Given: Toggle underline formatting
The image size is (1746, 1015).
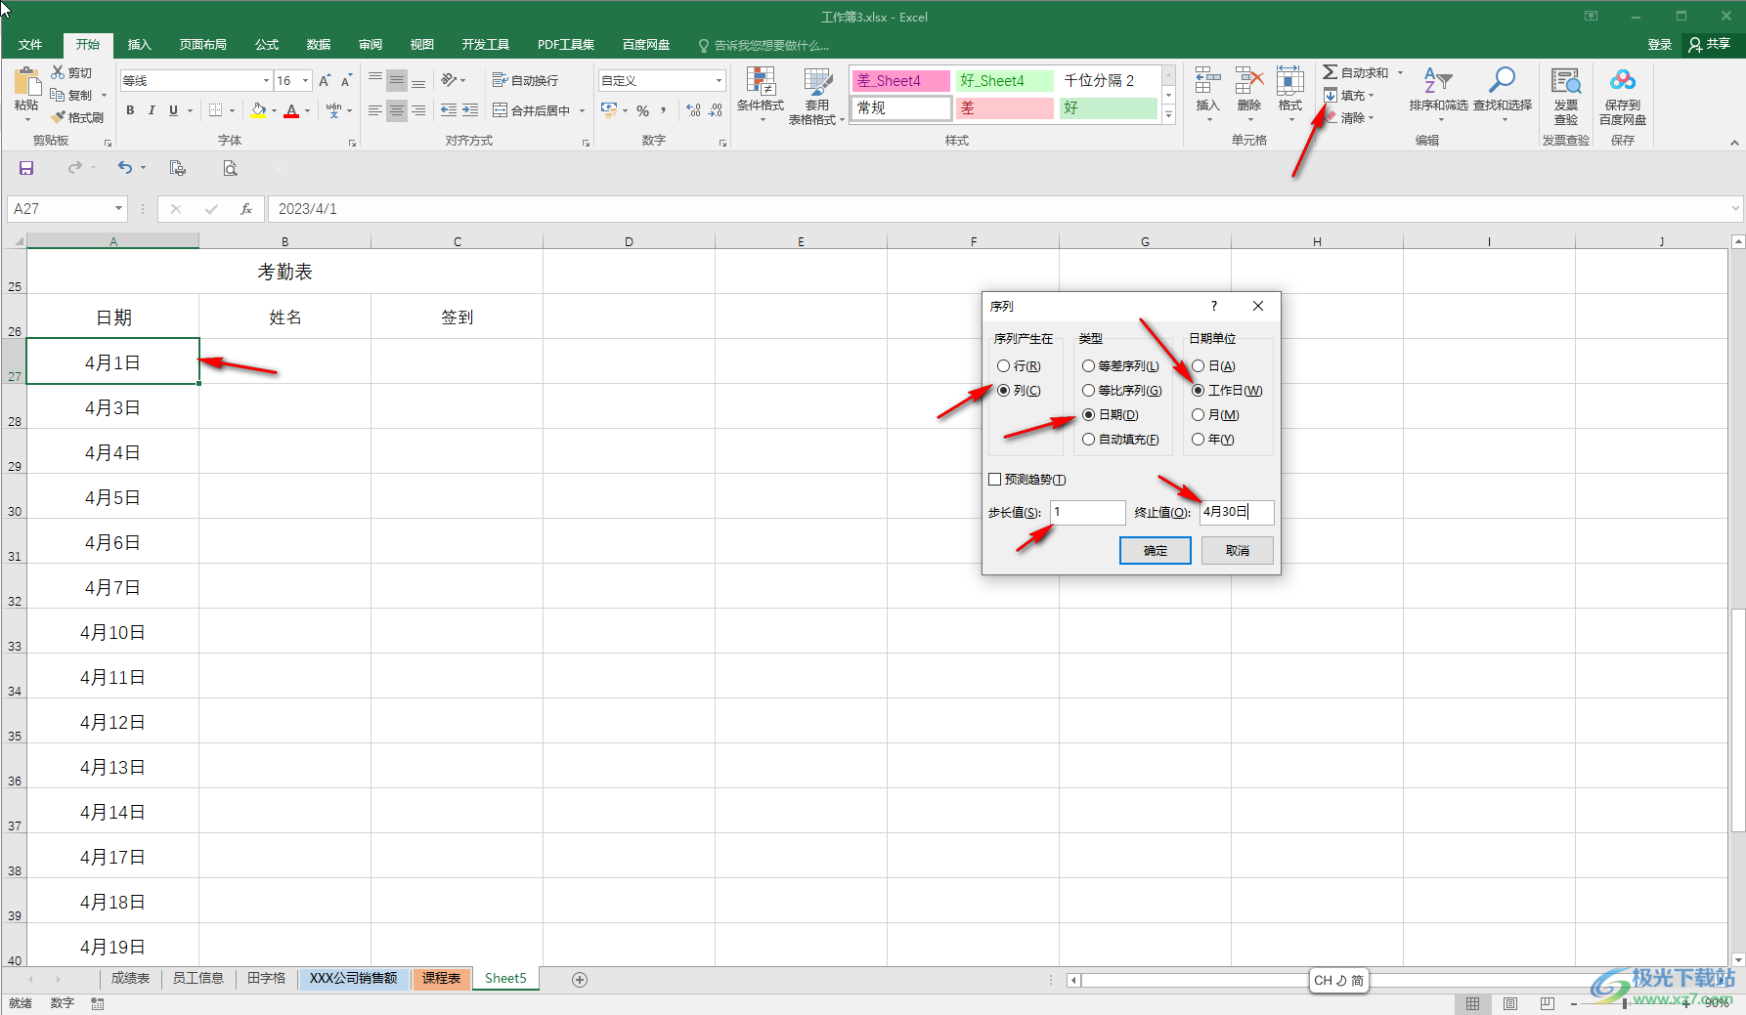Looking at the screenshot, I should pos(173,110).
